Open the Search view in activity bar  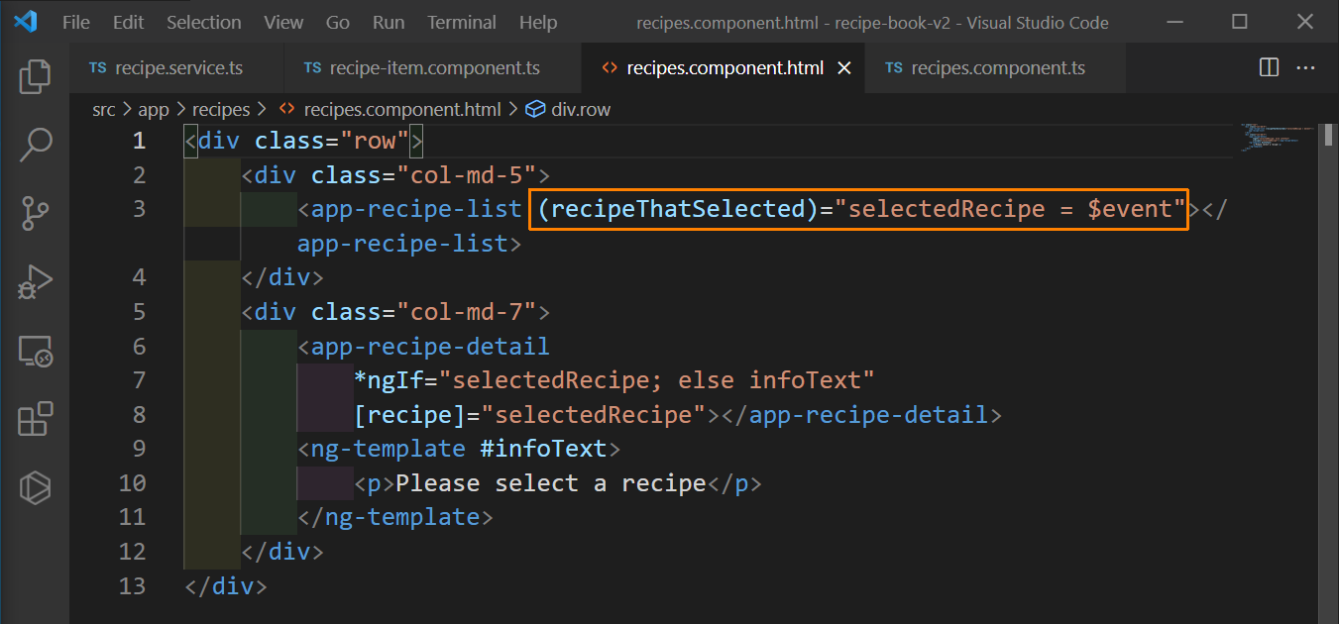(35, 145)
